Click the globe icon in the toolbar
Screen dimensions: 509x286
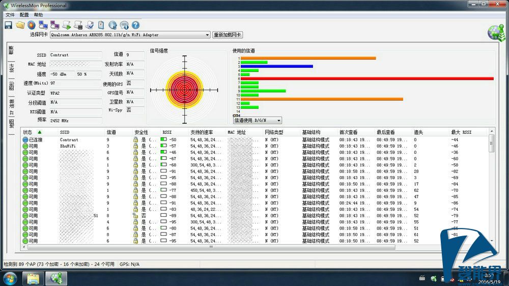(112, 24)
